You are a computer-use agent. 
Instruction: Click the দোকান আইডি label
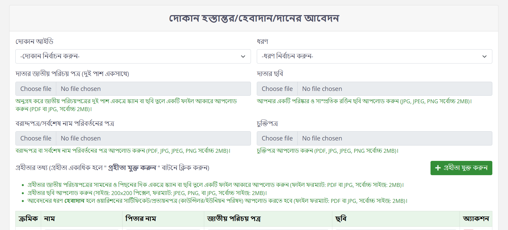click(x=34, y=42)
